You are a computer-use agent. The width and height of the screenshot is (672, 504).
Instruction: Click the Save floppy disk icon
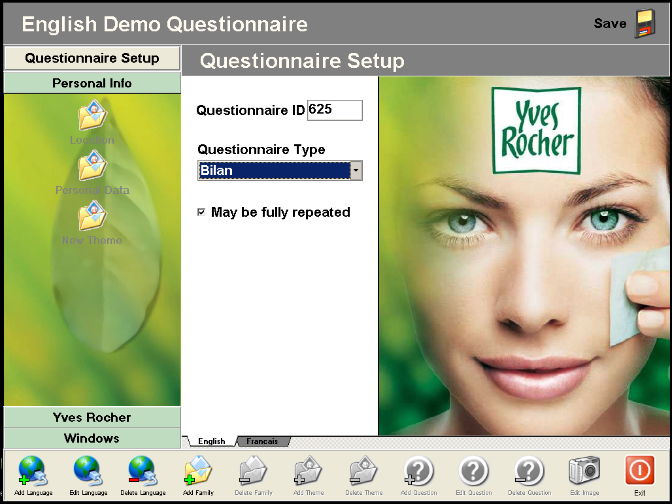click(645, 24)
